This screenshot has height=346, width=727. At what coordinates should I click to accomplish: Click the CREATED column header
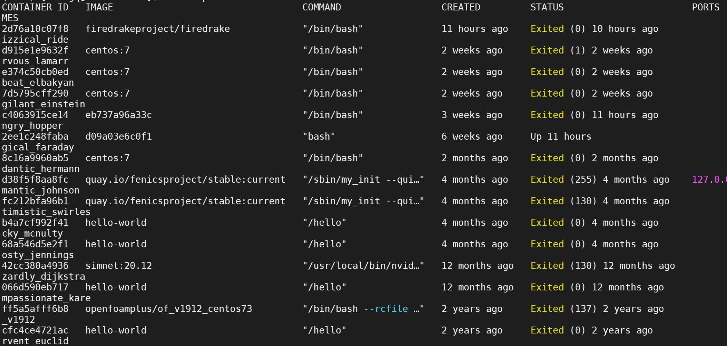pos(461,7)
